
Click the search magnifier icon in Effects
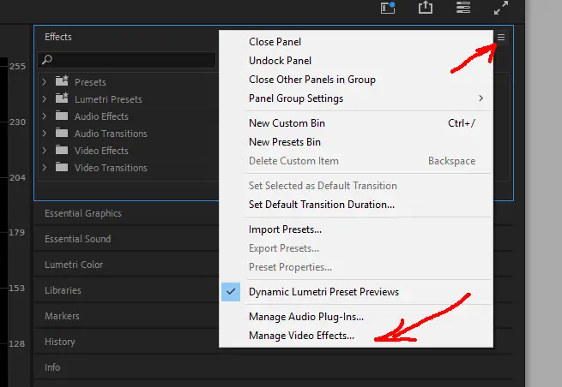tap(47, 59)
